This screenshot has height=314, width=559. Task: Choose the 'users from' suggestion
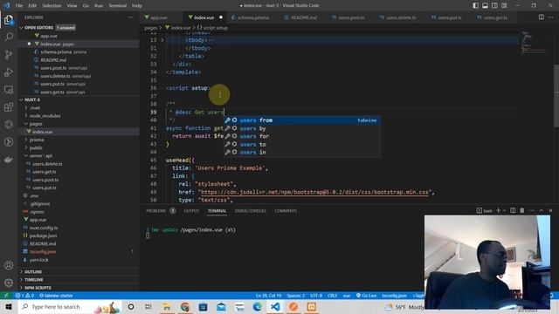pos(302,120)
